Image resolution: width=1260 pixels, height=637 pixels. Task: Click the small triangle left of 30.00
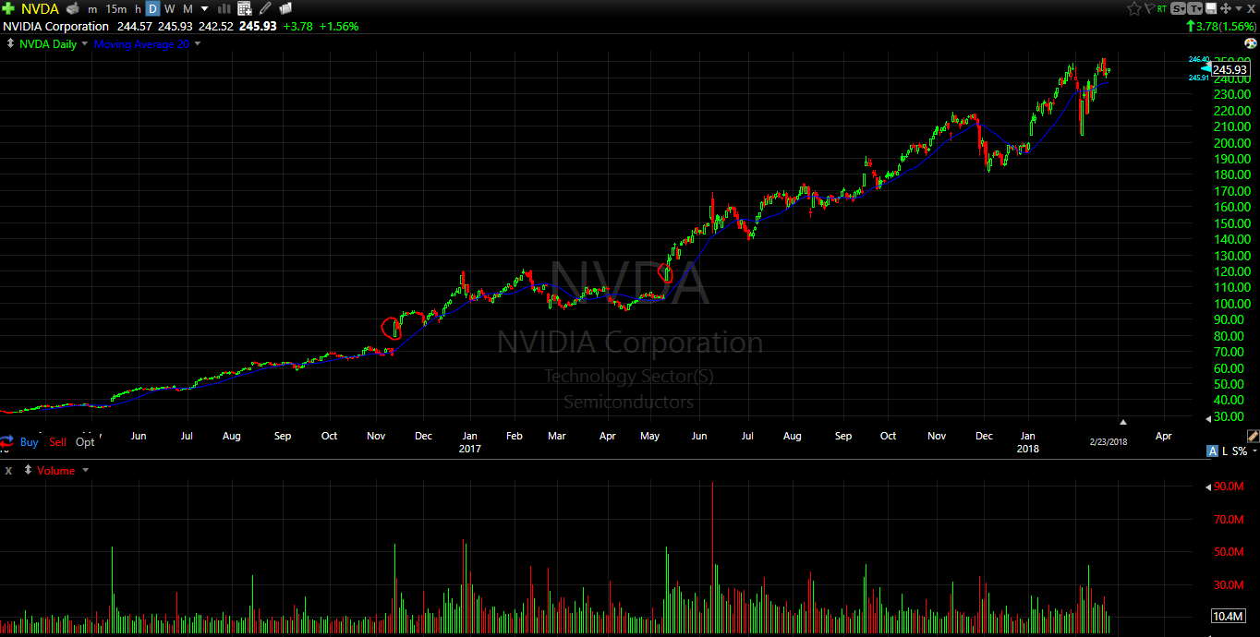(x=1209, y=418)
